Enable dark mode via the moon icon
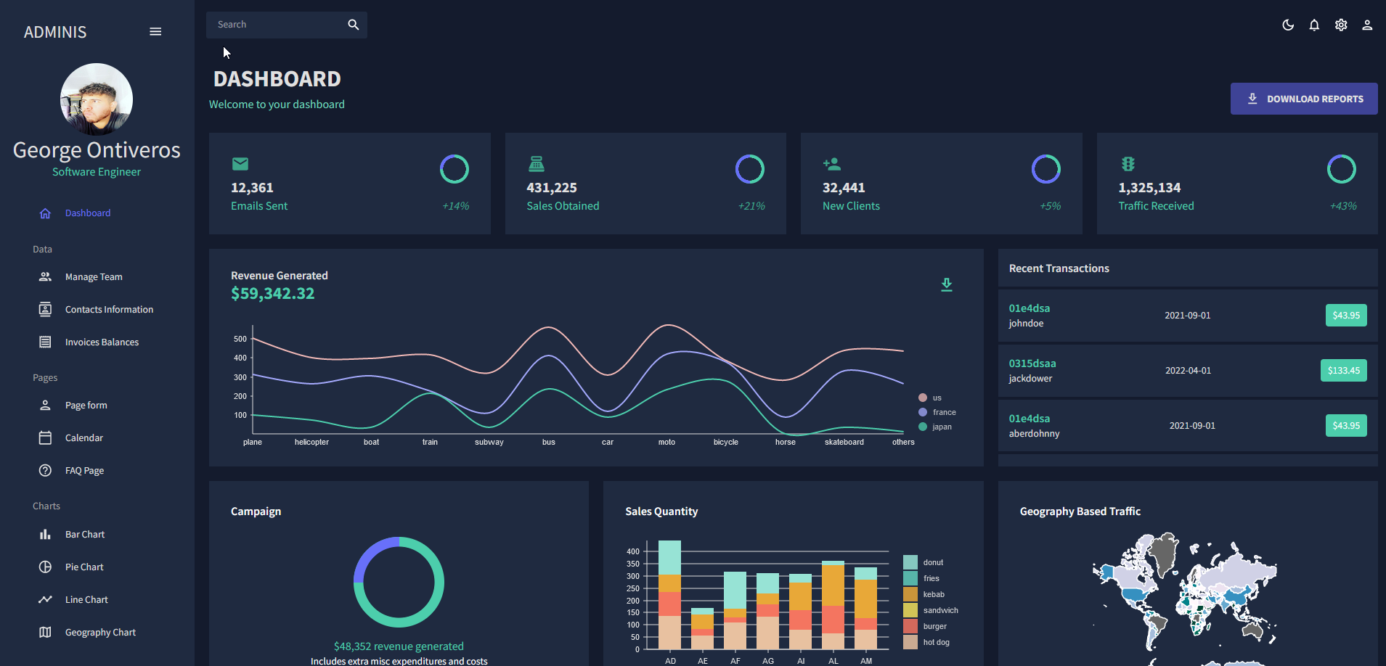The image size is (1386, 666). pyautogui.click(x=1287, y=25)
